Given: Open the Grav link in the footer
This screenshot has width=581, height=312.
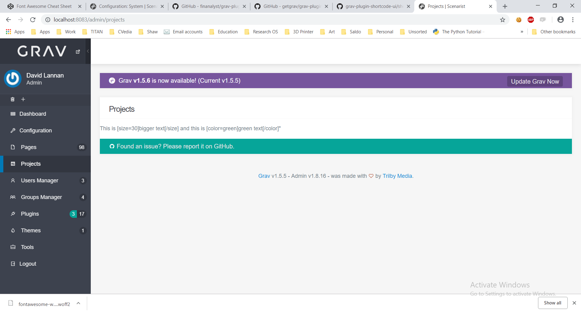Looking at the screenshot, I should pyautogui.click(x=264, y=176).
